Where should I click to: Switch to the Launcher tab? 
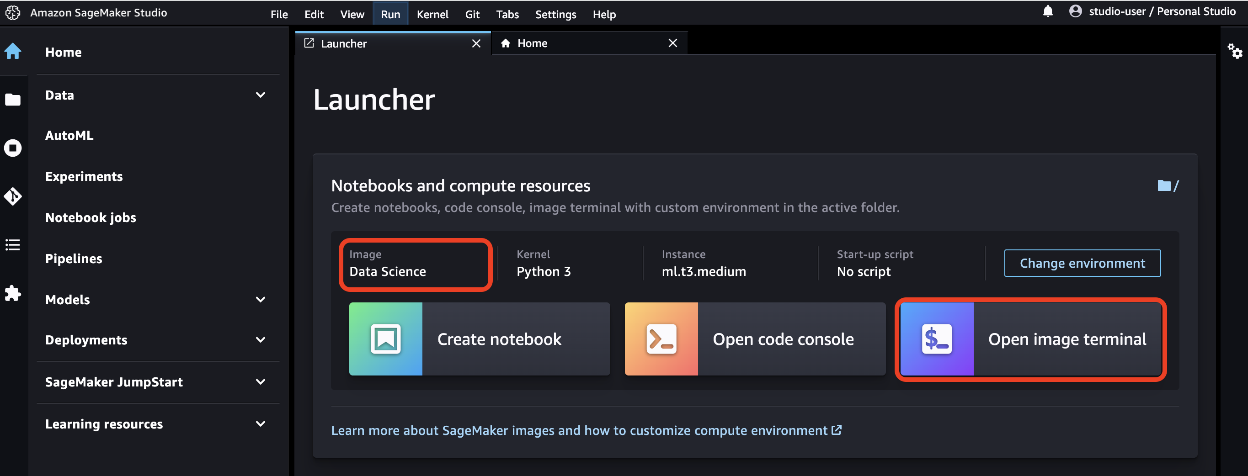[x=393, y=43]
